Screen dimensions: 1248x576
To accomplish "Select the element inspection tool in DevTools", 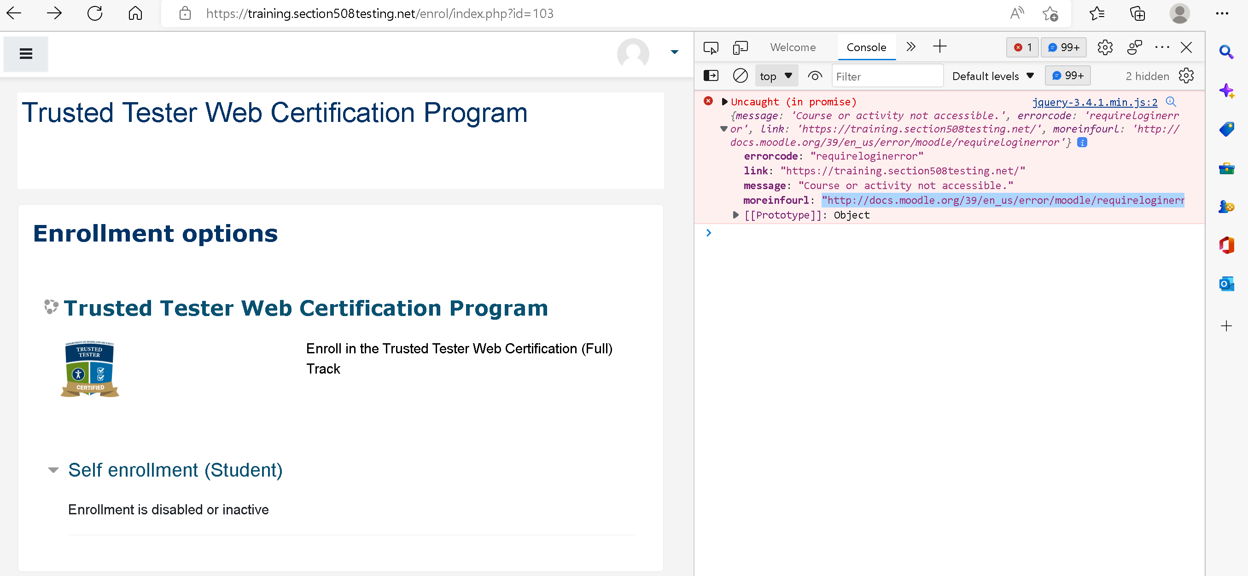I will click(x=711, y=47).
